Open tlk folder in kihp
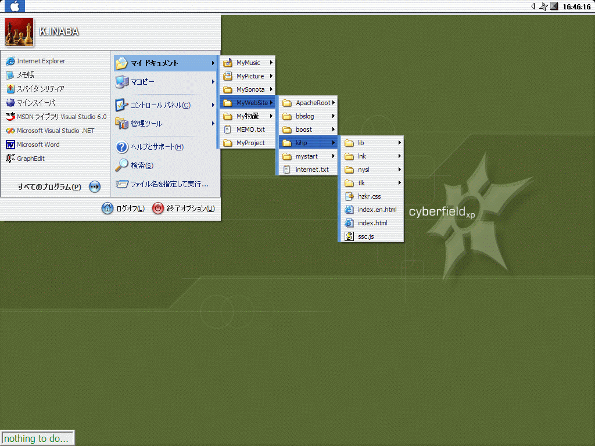 [372, 183]
